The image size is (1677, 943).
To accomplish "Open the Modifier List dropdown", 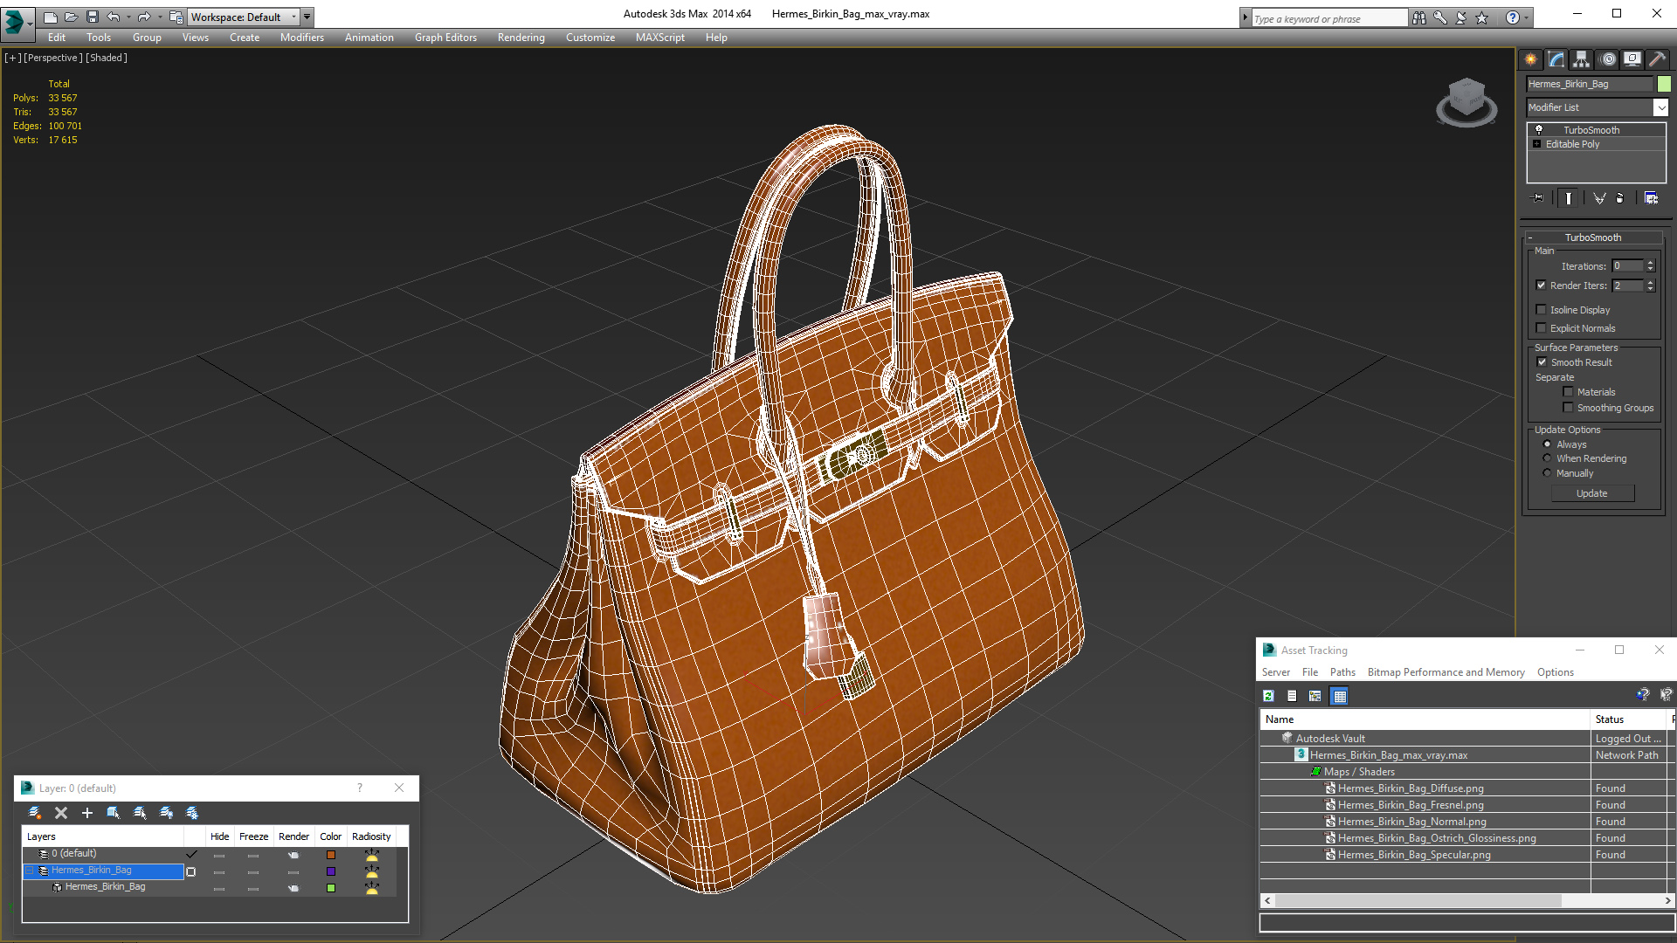I will (x=1660, y=107).
